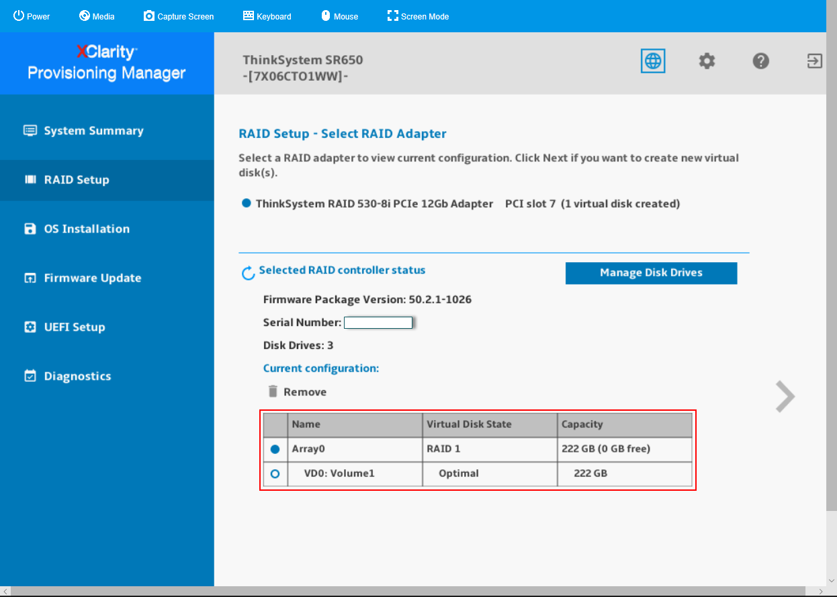Screen dimensions: 837x597
Task: Click the Virtual Disk State column header
Action: (x=490, y=425)
